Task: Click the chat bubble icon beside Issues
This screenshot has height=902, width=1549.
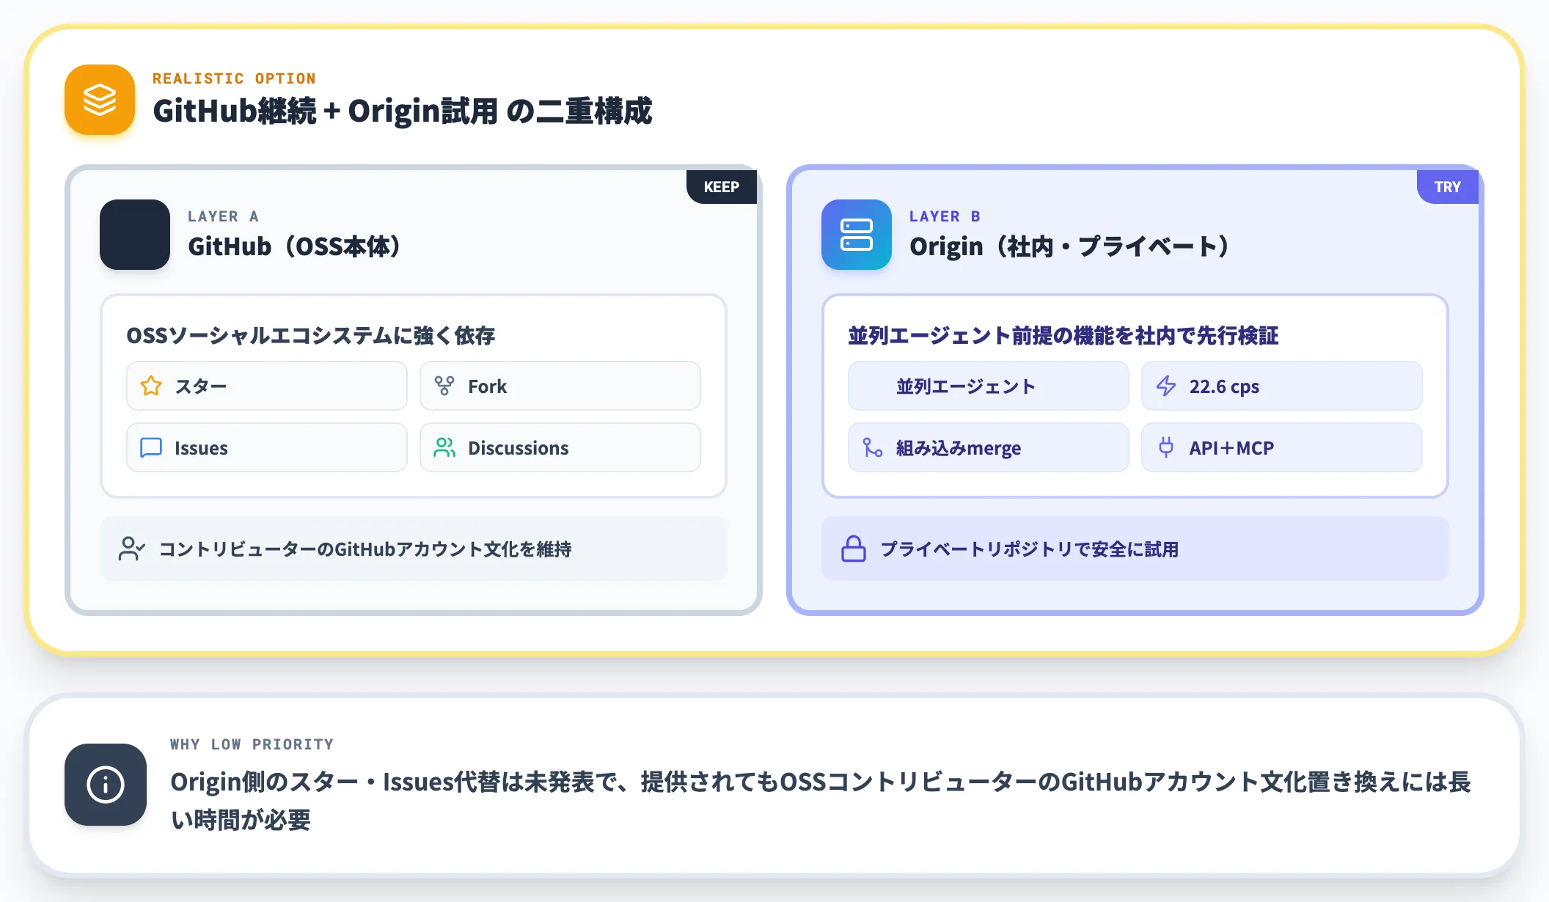Action: [151, 447]
